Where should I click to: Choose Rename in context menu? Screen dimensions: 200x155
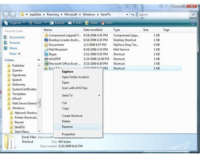pos(78,127)
